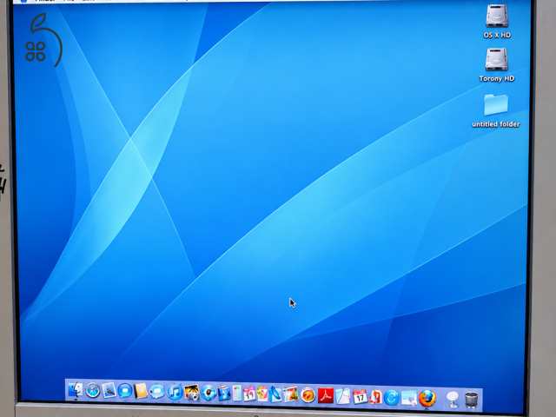Open the white spreadsheet page Dock icon
Image resolution: width=556 pixels, height=417 pixels.
[236, 394]
